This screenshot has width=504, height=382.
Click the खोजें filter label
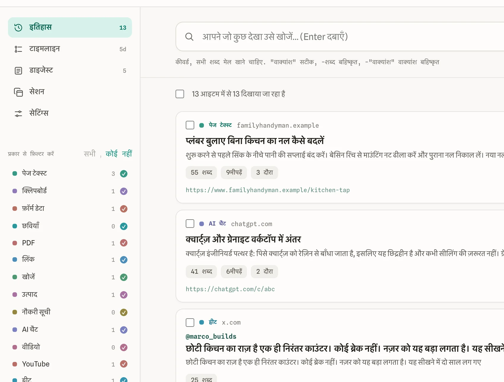pos(28,277)
